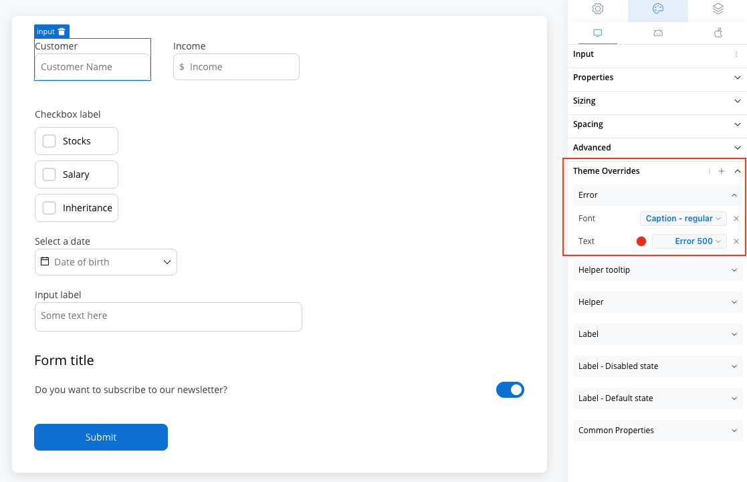Open the layers stack tab
Screen dimensions: 747x482
718,9
